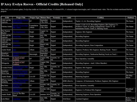Viewport: 137px width, 102px height.
Task: Select the 'September 13th, 2026' release date
Action: click(45, 26)
